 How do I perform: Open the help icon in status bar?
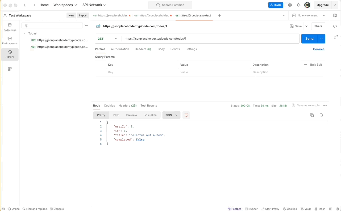coord(337,209)
